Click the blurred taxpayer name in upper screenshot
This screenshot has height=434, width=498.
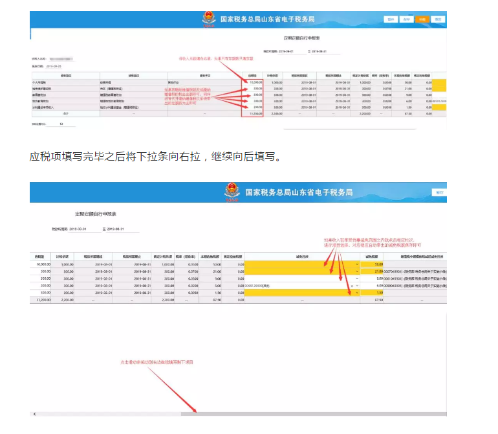point(61,59)
